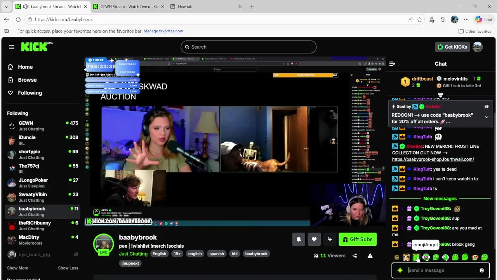Insert the blonde character quick emote
497x280 pixels.
tap(407, 257)
